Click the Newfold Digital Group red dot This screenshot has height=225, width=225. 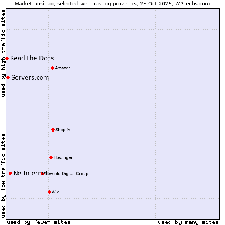[x=42, y=174]
